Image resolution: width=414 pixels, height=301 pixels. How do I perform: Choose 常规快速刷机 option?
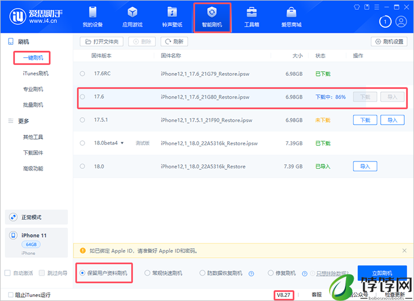click(163, 273)
